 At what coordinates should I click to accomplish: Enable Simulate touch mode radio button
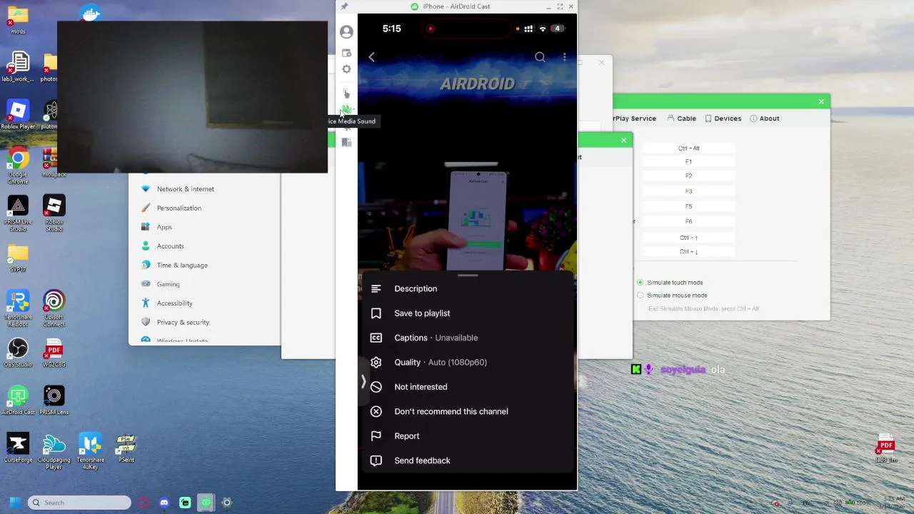641,283
